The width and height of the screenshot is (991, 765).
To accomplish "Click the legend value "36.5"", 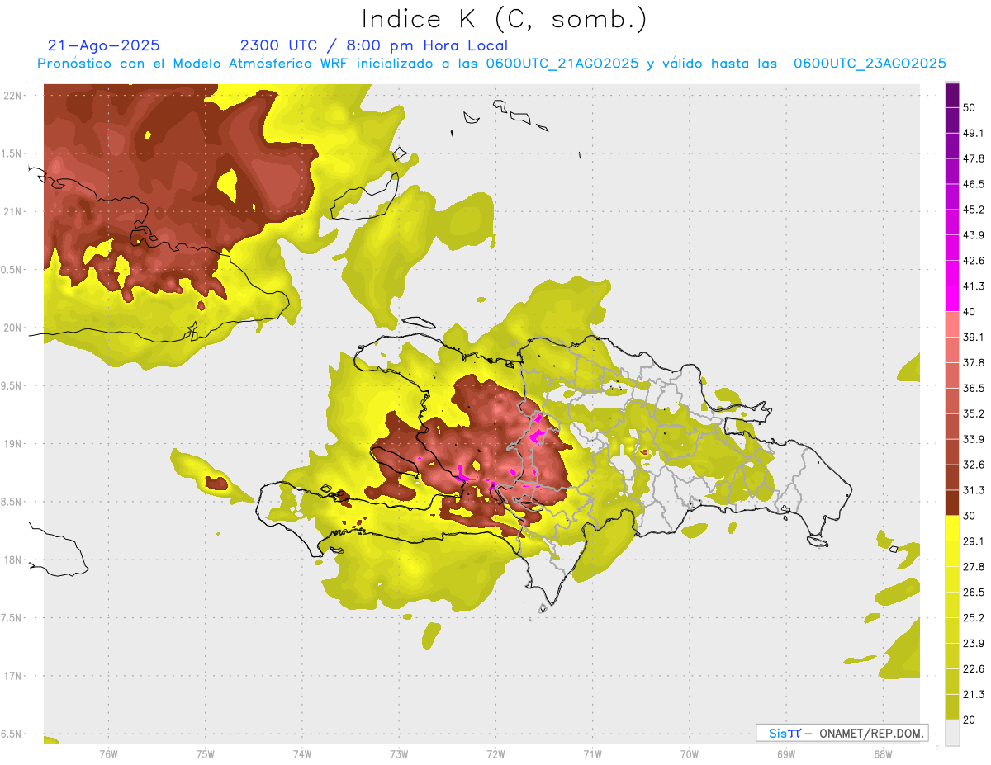I will [973, 388].
